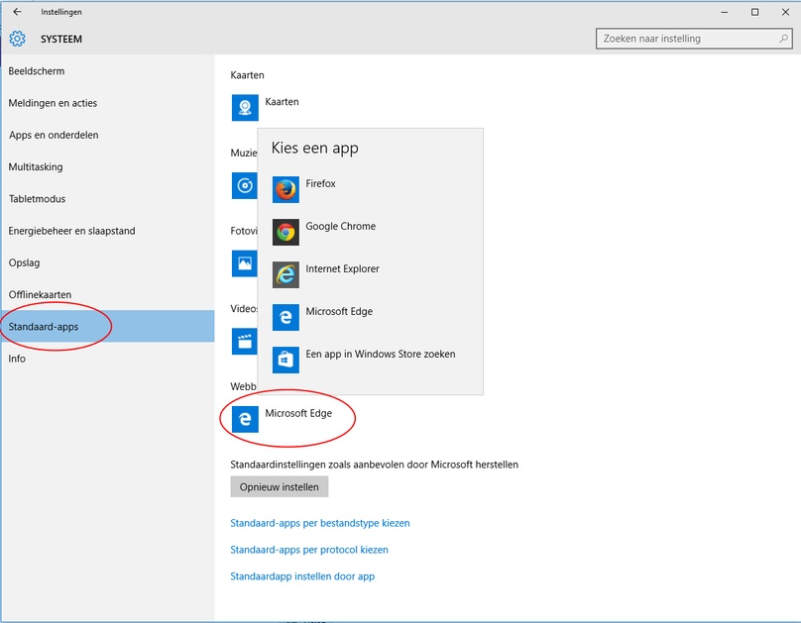Click the Systeem settings gear icon

[x=18, y=39]
